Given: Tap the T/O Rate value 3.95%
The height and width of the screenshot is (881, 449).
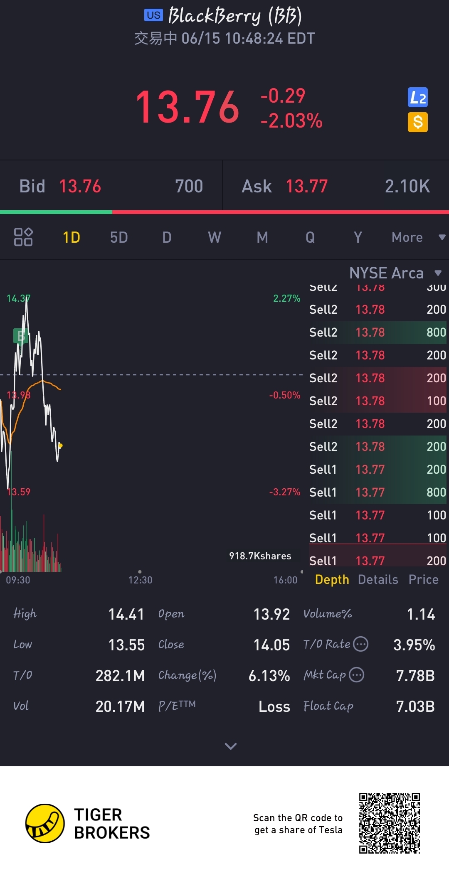Looking at the screenshot, I should pyautogui.click(x=414, y=645).
